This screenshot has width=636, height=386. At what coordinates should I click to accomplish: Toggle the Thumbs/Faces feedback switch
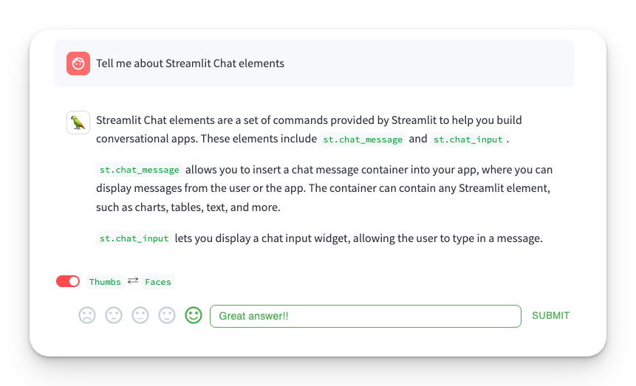[68, 281]
